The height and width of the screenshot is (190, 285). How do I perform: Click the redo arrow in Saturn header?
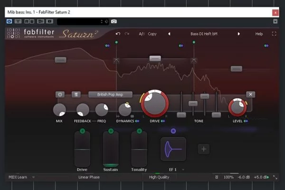[127, 34]
